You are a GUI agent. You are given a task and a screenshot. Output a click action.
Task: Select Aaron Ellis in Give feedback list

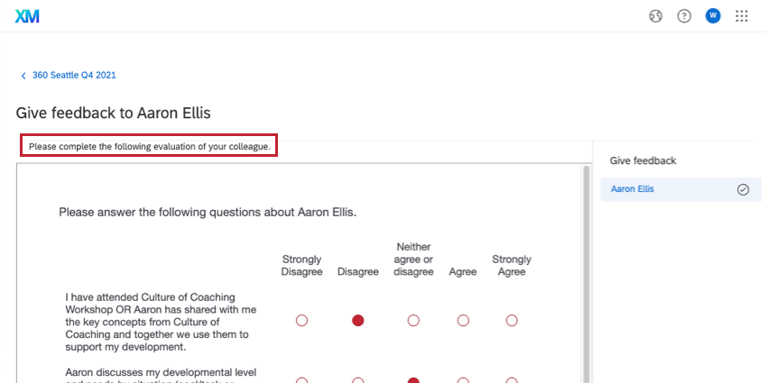click(632, 189)
